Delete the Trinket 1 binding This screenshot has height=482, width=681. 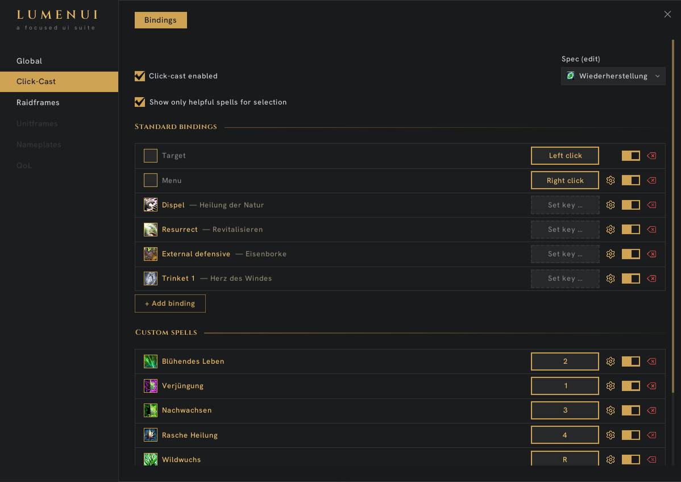pyautogui.click(x=651, y=279)
